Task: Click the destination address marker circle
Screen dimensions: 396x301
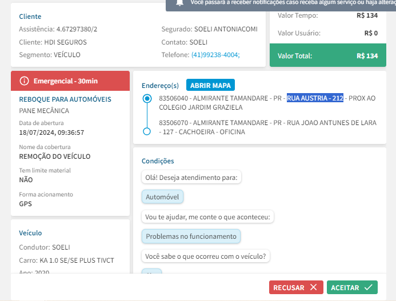Action: (147, 131)
